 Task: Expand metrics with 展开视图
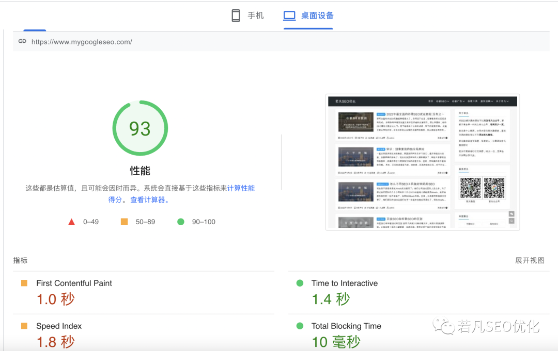(530, 260)
